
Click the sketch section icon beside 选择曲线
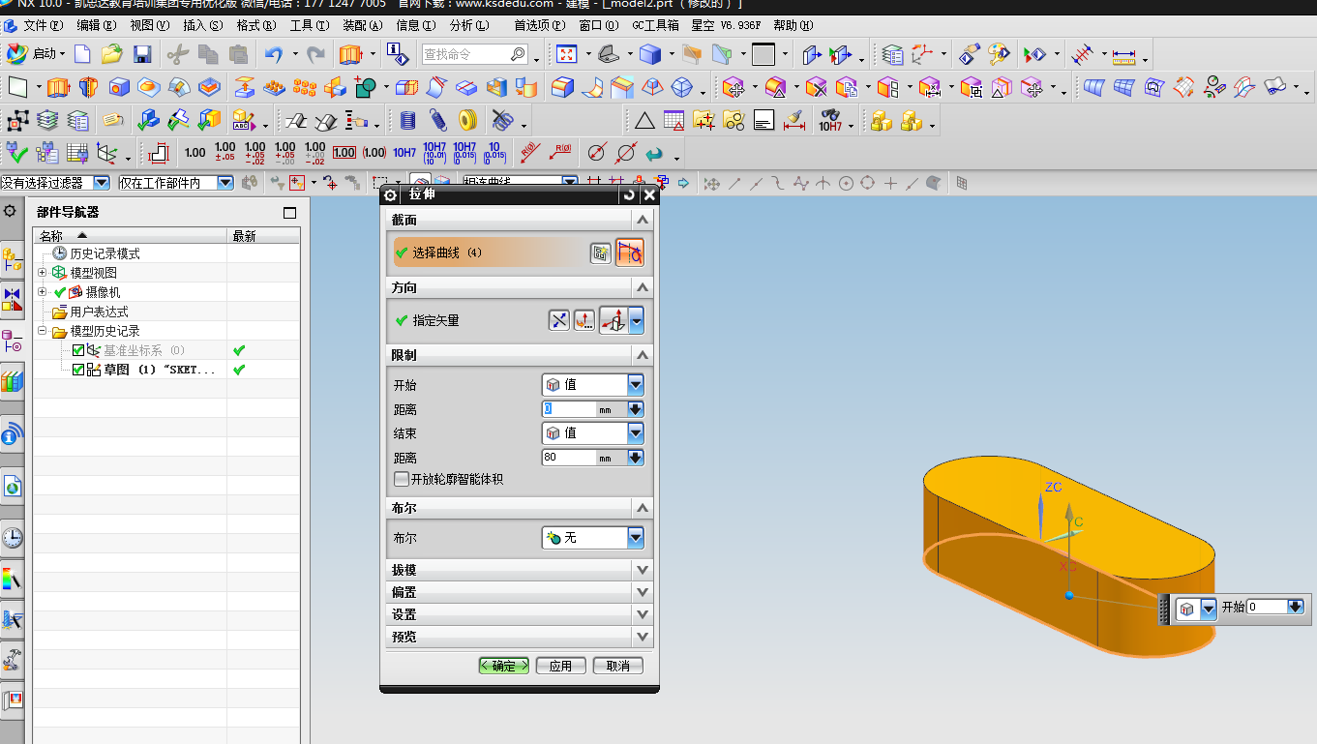pyautogui.click(x=600, y=253)
